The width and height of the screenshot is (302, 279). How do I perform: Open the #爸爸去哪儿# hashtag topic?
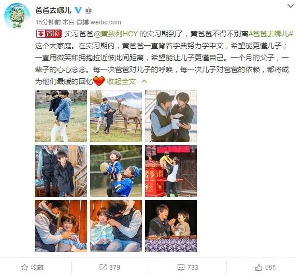271,34
